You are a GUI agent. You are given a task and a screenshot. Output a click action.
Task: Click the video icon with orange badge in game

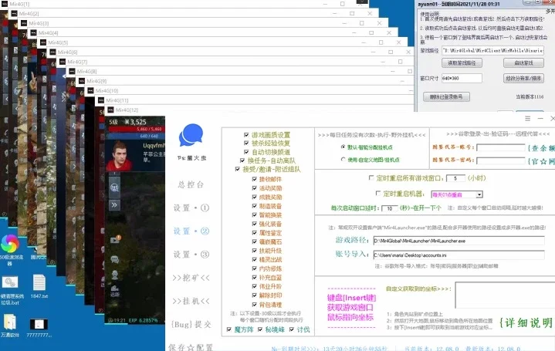point(115,240)
